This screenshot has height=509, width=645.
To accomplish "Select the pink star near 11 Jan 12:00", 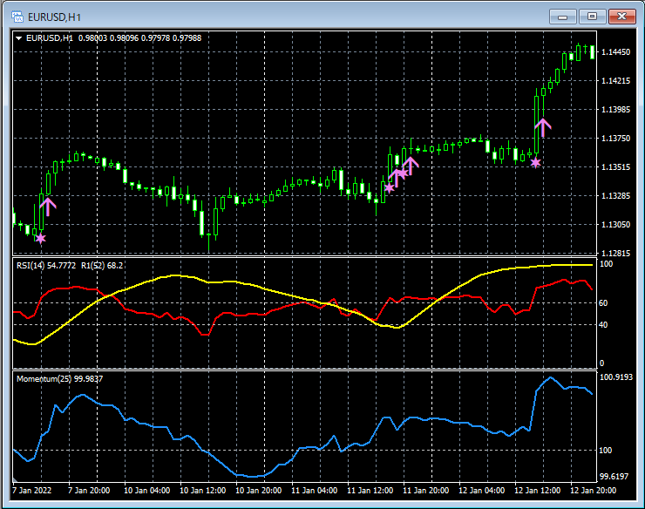I will 389,187.
